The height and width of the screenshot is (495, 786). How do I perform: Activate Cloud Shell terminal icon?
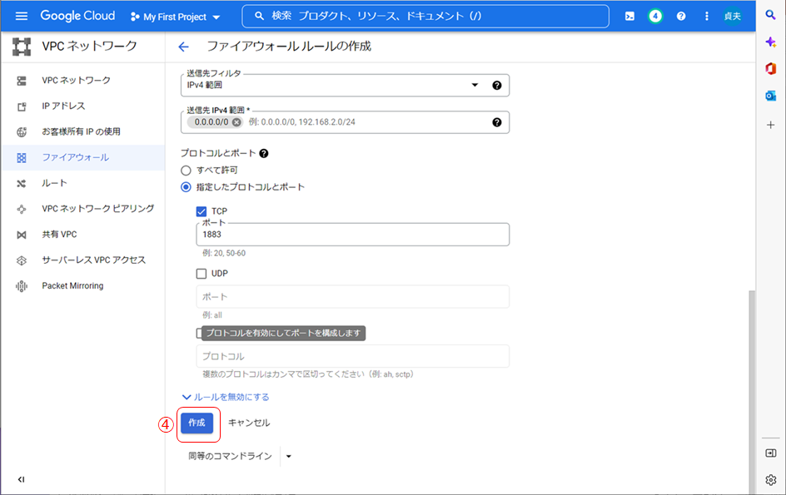(x=630, y=17)
